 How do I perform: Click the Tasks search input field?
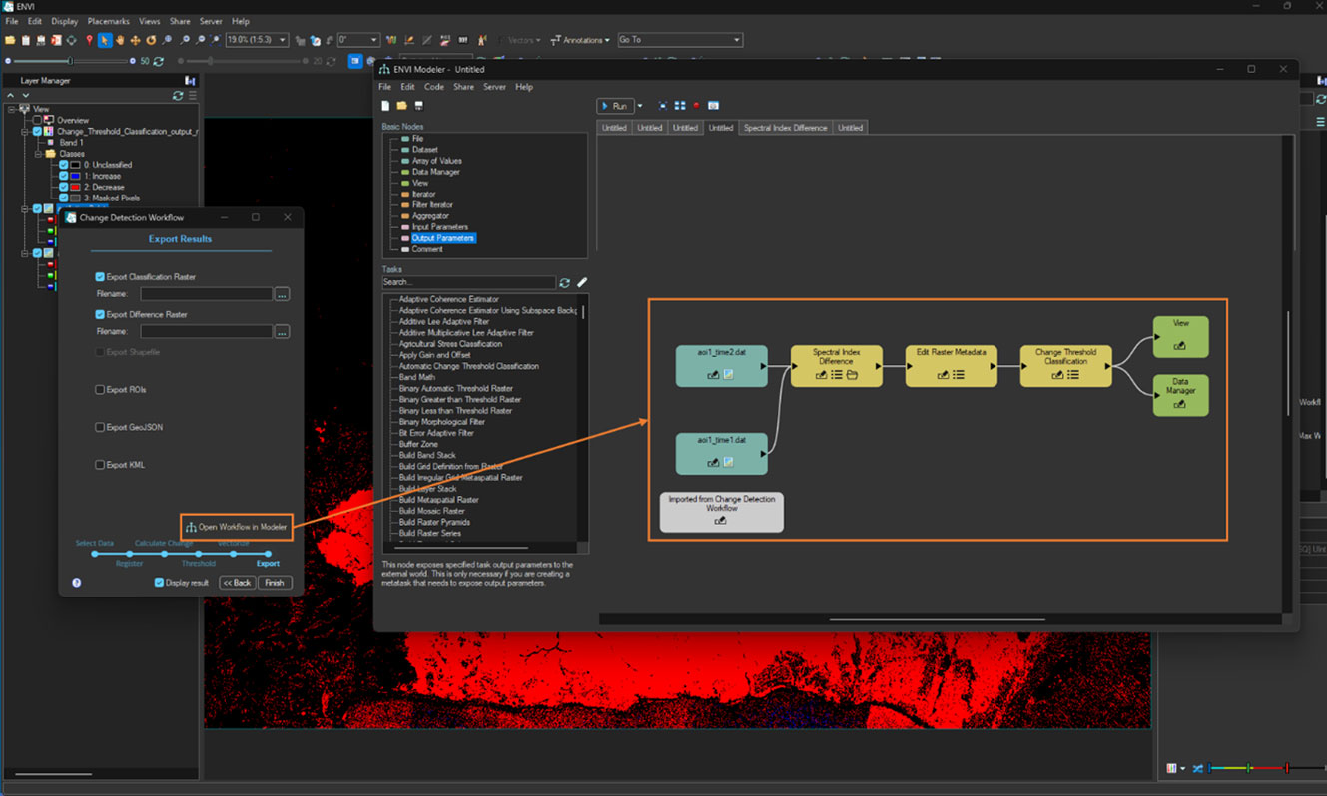[x=469, y=283]
